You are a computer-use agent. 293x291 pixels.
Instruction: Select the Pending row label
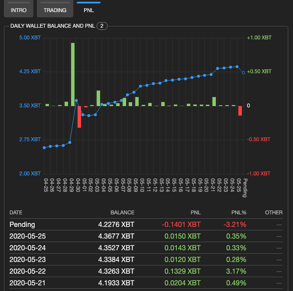(22, 225)
